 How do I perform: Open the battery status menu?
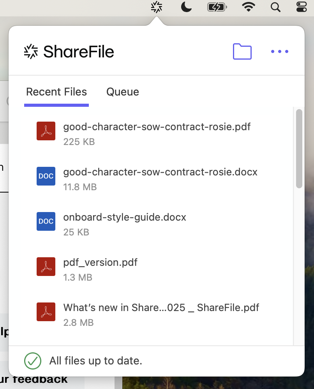[x=217, y=7]
